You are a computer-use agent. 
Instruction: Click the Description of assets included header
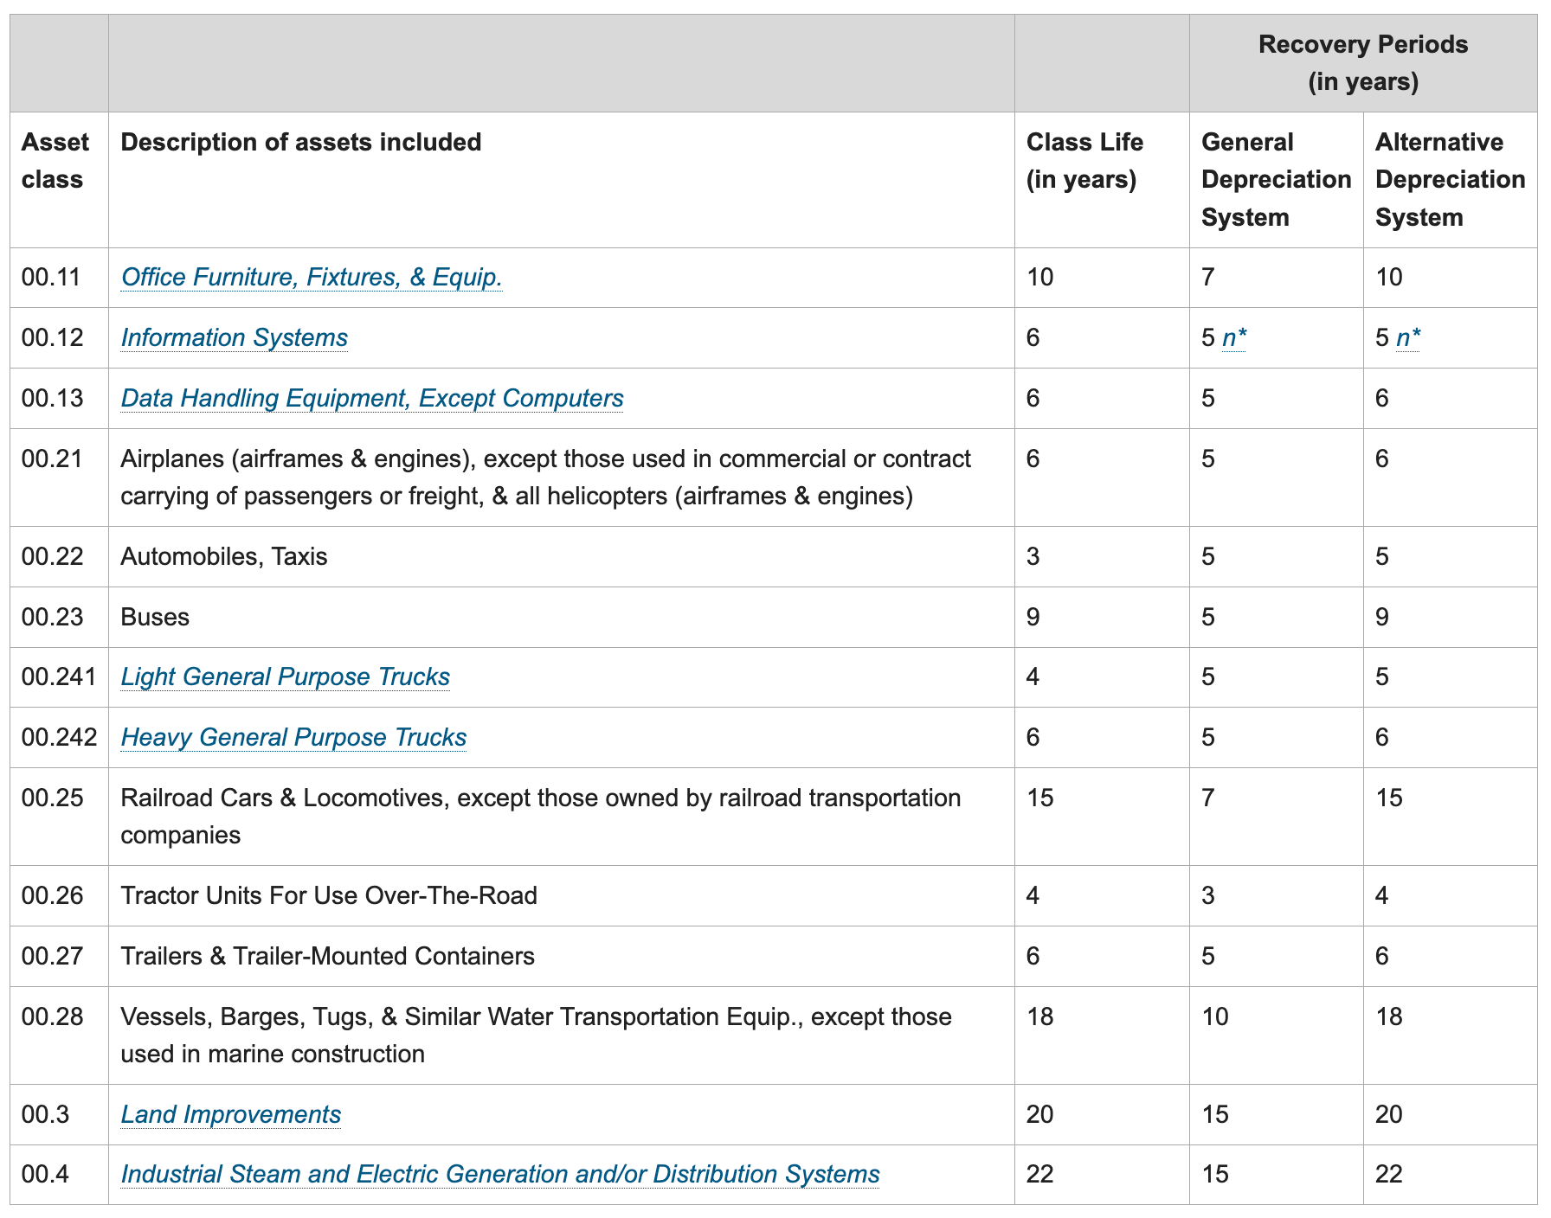coord(562,180)
